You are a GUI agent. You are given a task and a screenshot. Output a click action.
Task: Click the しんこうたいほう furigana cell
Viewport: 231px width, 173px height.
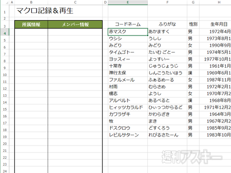(167, 73)
